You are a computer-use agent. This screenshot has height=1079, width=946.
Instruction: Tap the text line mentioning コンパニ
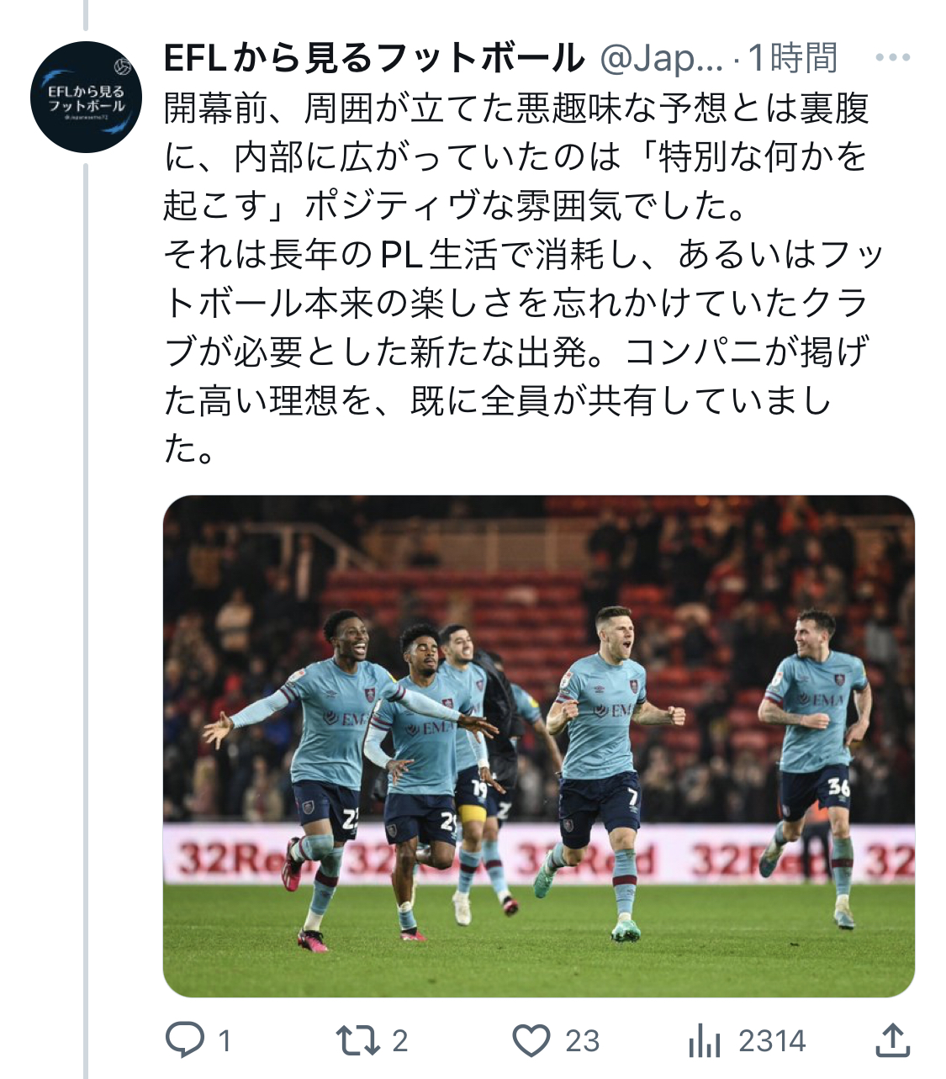(x=515, y=352)
